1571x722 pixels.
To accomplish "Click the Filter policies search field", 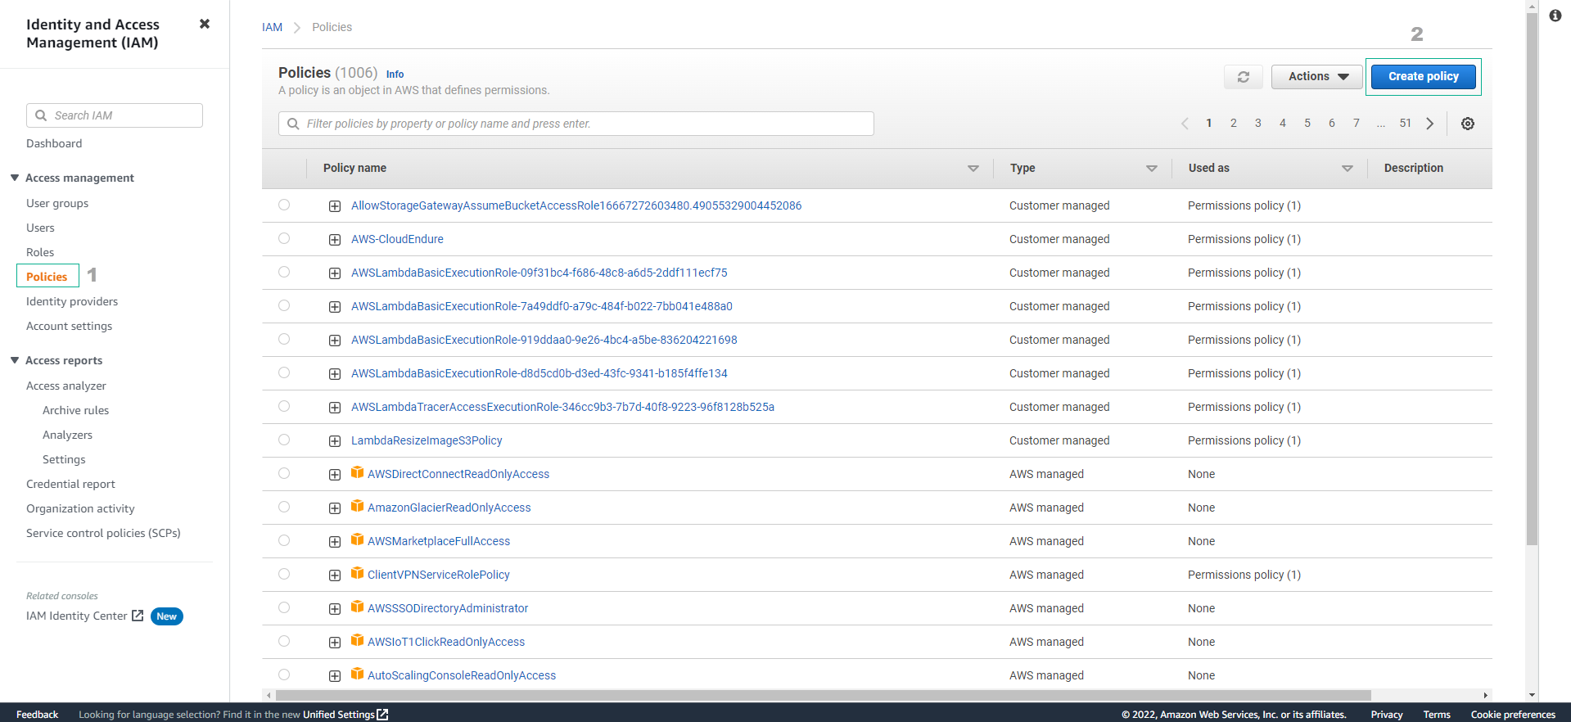I will [x=576, y=124].
